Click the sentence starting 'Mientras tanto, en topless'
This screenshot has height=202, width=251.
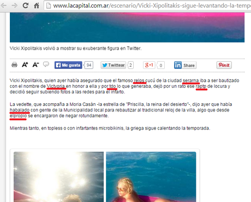coord(110,128)
